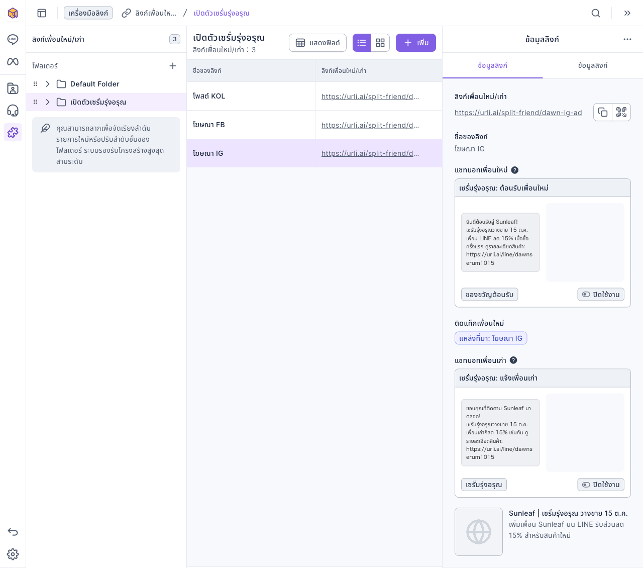Click the search magnifier icon

click(596, 13)
